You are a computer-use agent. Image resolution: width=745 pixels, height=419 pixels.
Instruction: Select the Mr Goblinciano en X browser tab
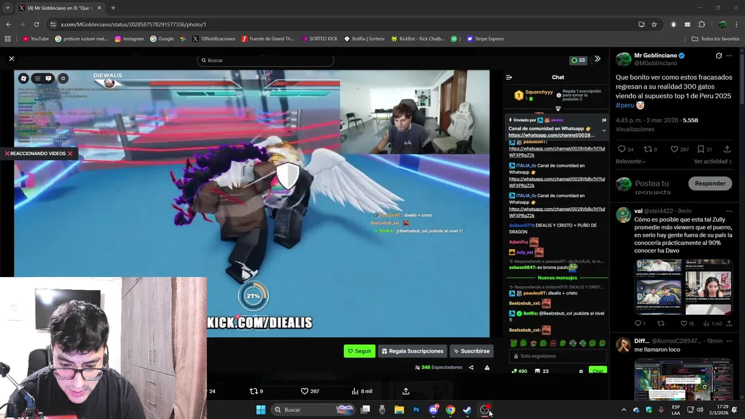click(x=59, y=8)
